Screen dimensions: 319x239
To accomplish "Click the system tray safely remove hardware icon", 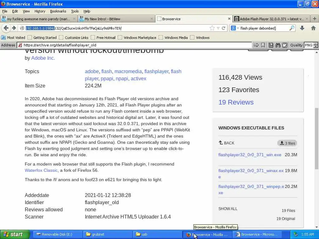I will 296,234.
